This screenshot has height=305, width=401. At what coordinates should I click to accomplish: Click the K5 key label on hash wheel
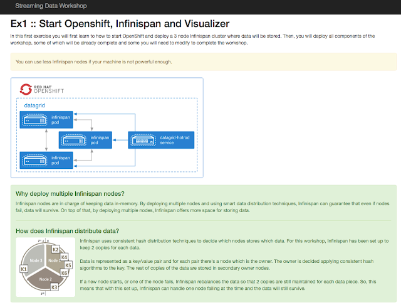(x=68, y=265)
